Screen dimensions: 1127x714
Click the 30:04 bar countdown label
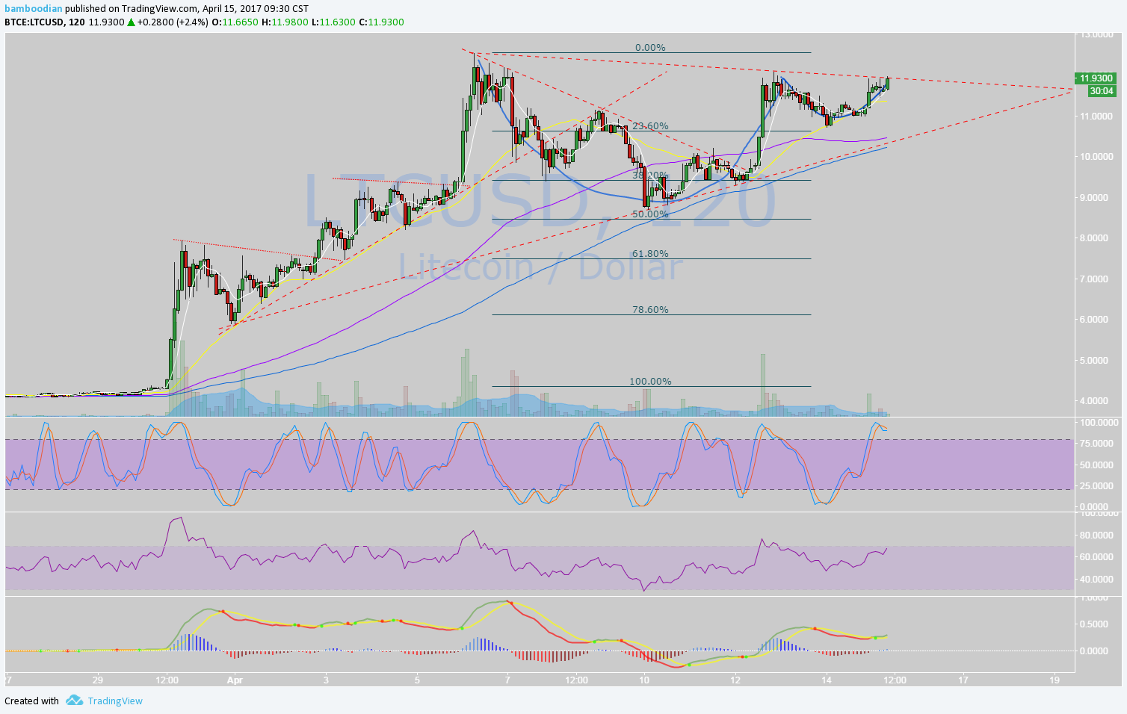pos(1101,90)
